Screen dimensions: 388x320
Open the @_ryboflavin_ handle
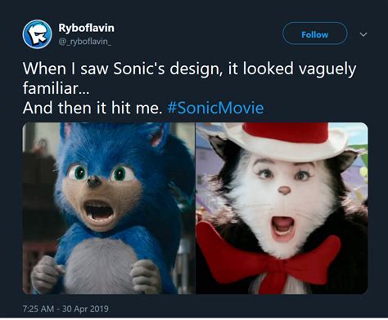(x=85, y=42)
